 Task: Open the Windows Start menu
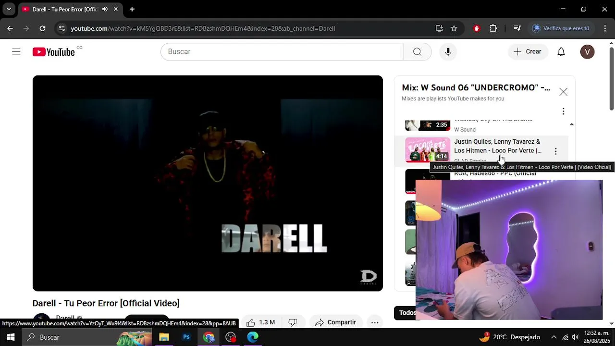point(11,337)
